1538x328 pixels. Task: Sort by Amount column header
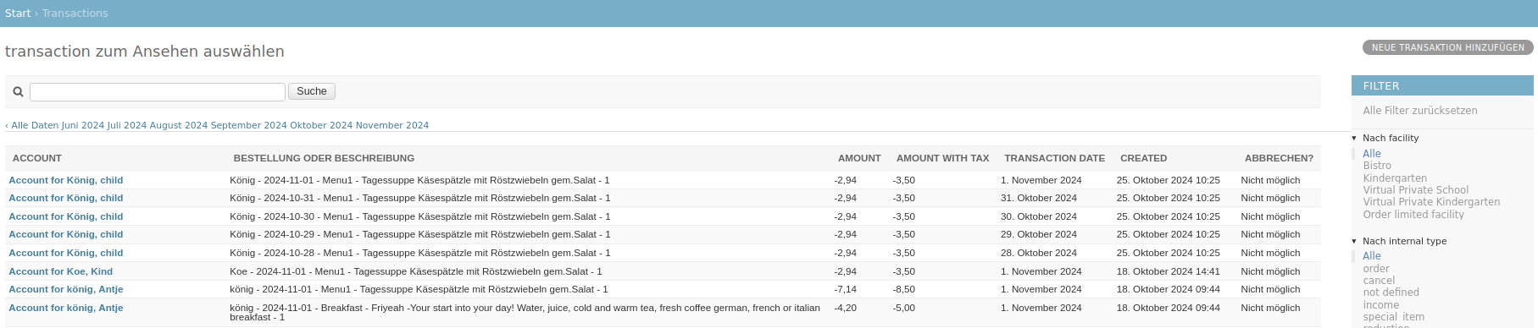pos(859,158)
